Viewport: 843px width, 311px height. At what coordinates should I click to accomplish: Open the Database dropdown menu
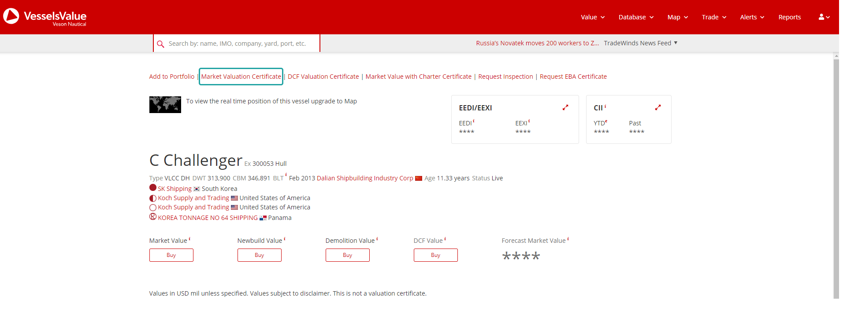636,17
